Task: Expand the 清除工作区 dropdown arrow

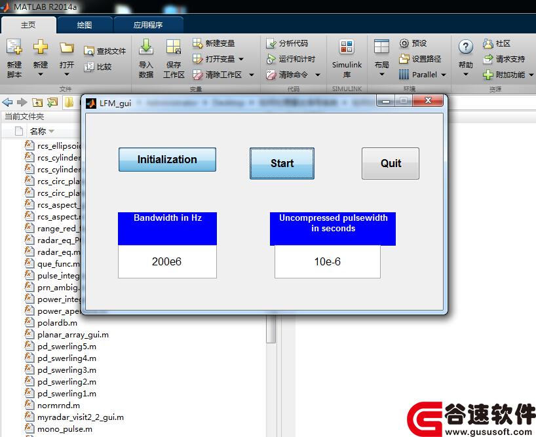Action: 252,75
